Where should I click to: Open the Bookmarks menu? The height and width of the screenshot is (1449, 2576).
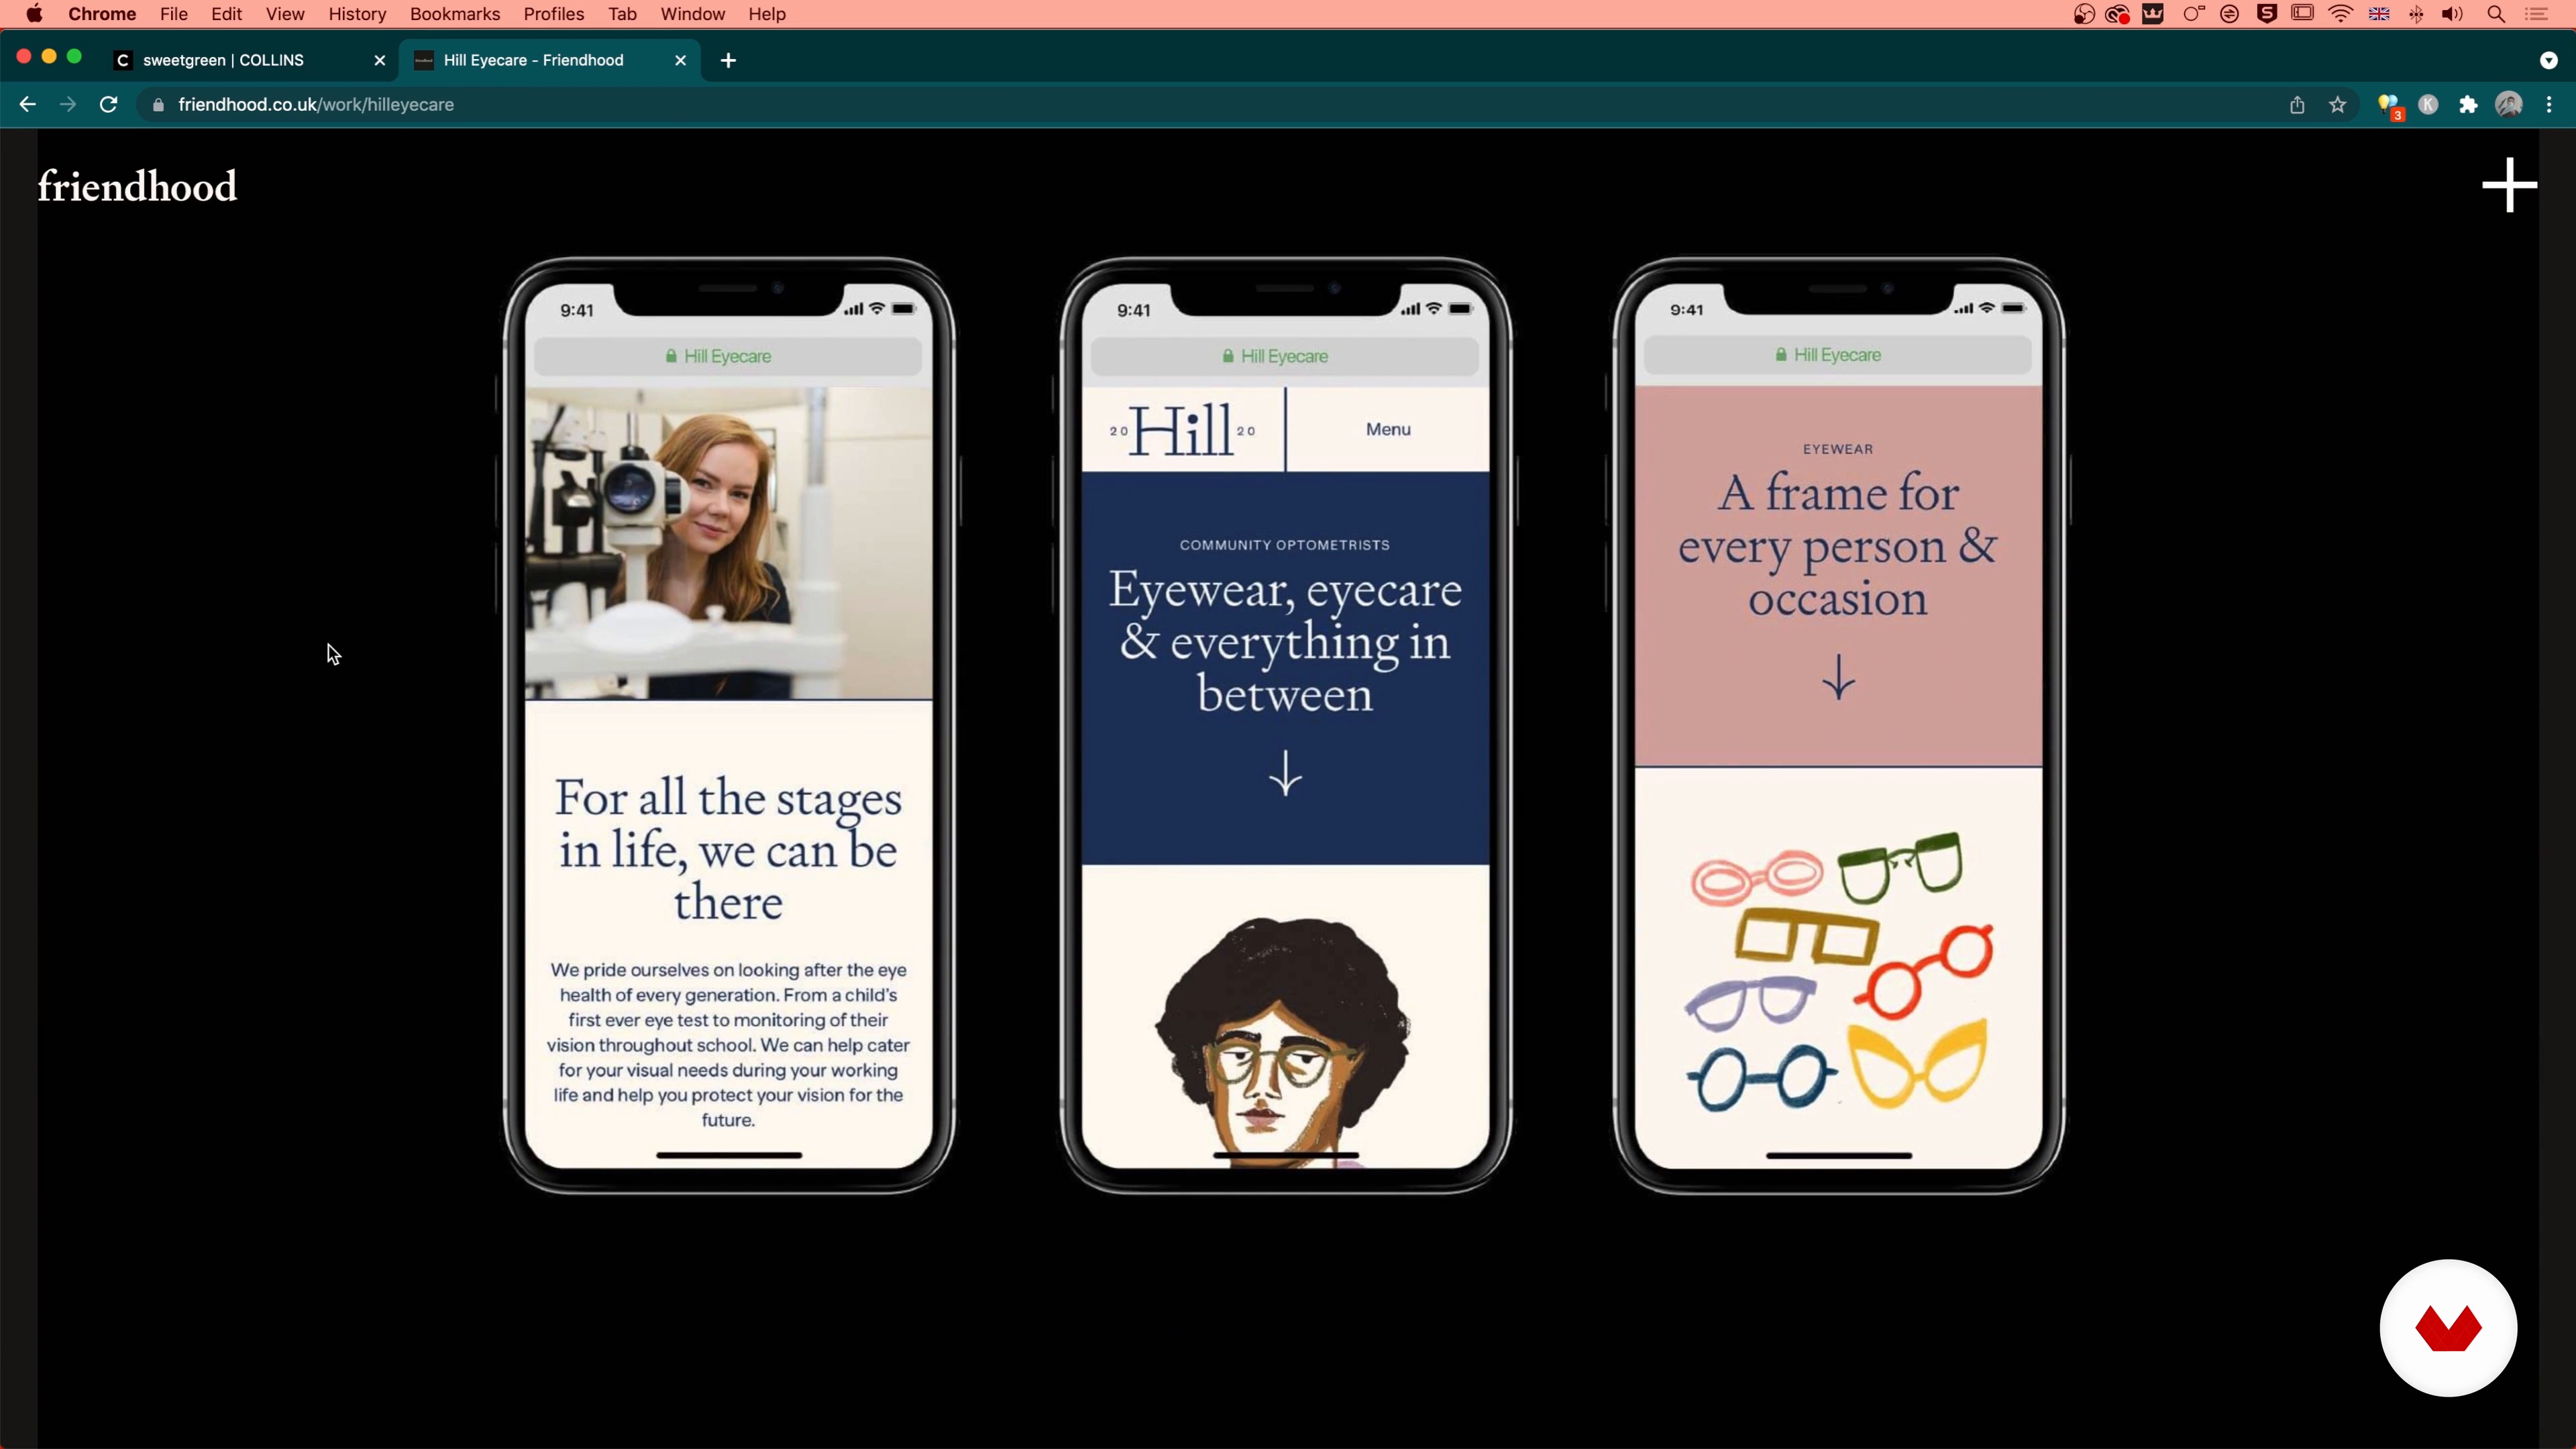455,14
